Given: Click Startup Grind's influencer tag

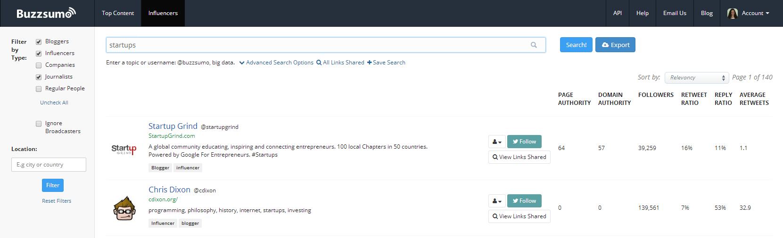Looking at the screenshot, I should (x=188, y=168).
